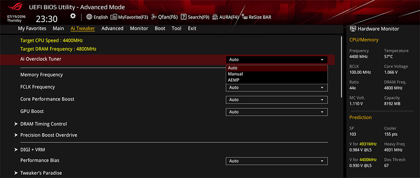This screenshot has height=178, width=420.
Task: Expand Precision Boost Overdrive submenu
Action: [49, 135]
